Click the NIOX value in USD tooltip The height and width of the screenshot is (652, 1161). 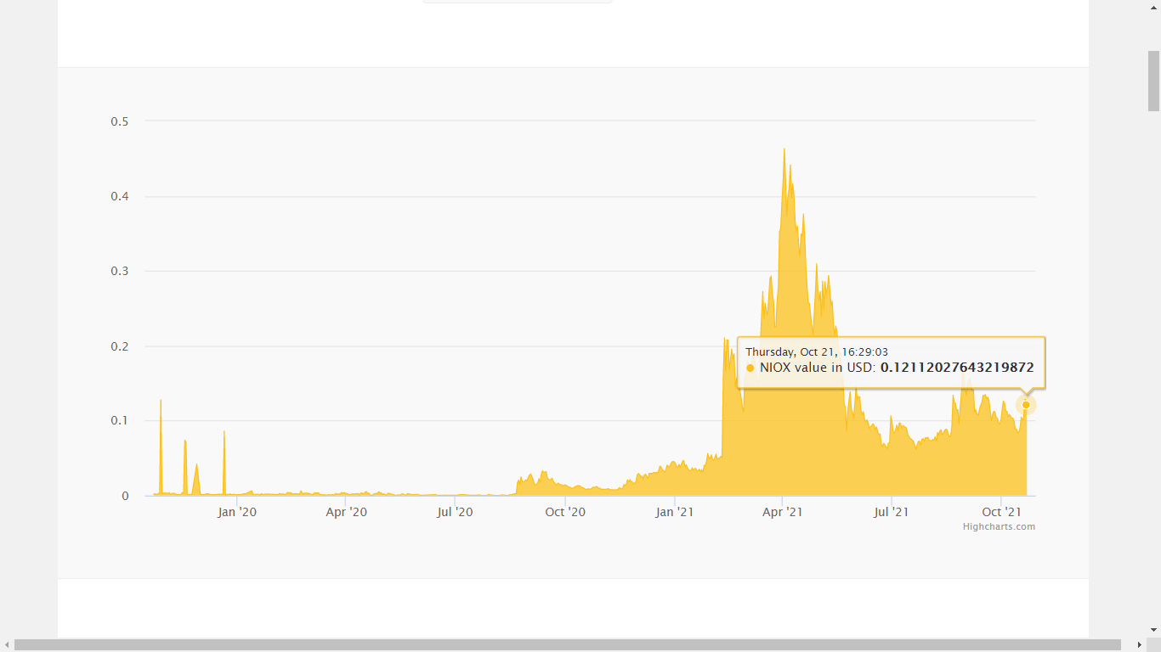(x=891, y=363)
